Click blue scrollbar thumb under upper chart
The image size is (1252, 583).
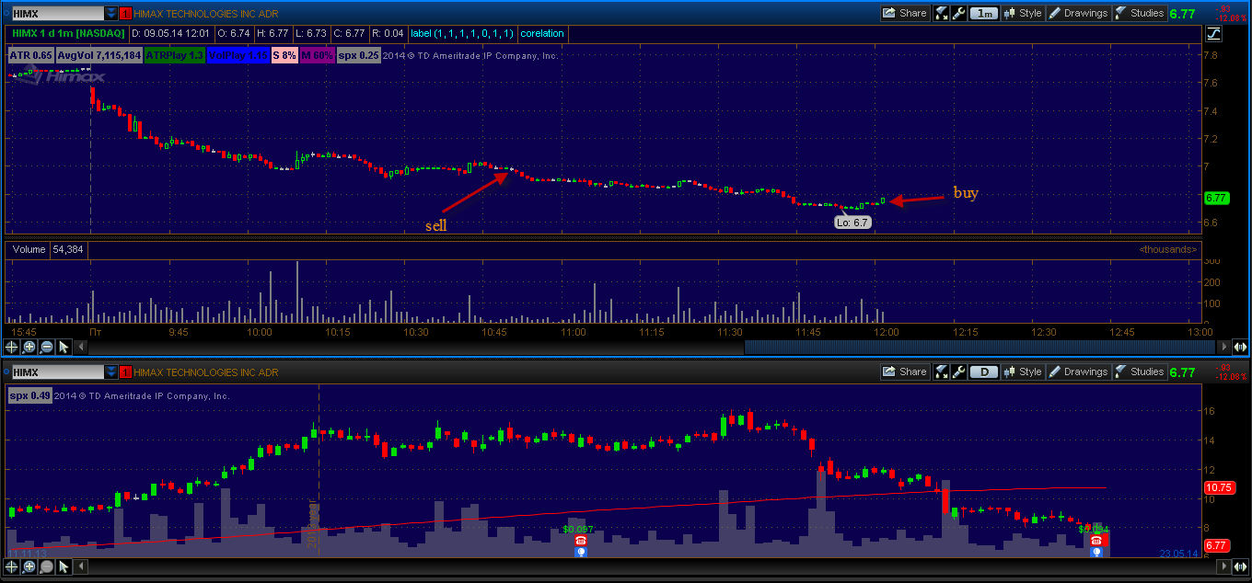(x=980, y=347)
